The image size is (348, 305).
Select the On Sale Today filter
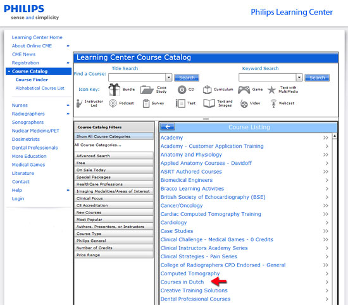pos(114,170)
